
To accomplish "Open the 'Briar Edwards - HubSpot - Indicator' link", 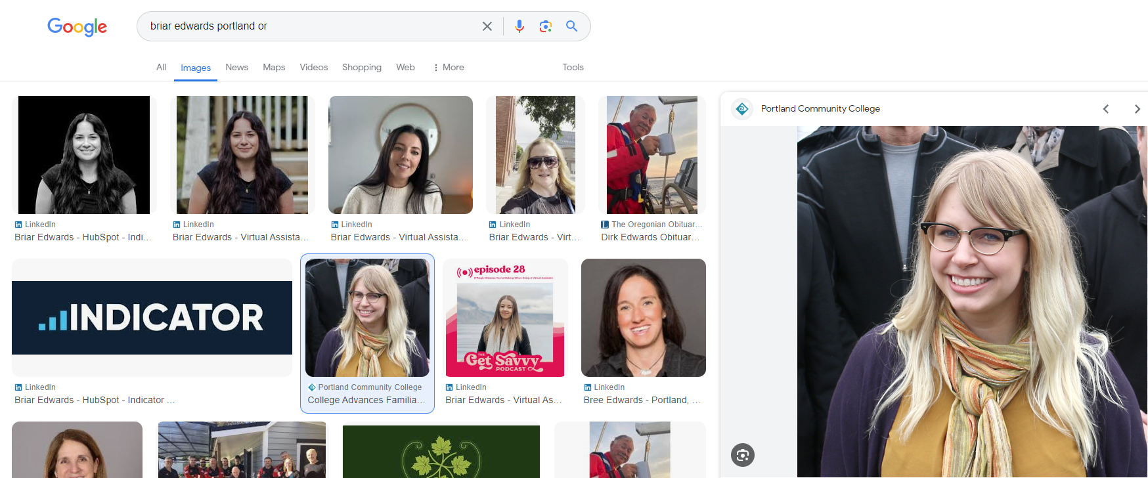I will coord(95,400).
